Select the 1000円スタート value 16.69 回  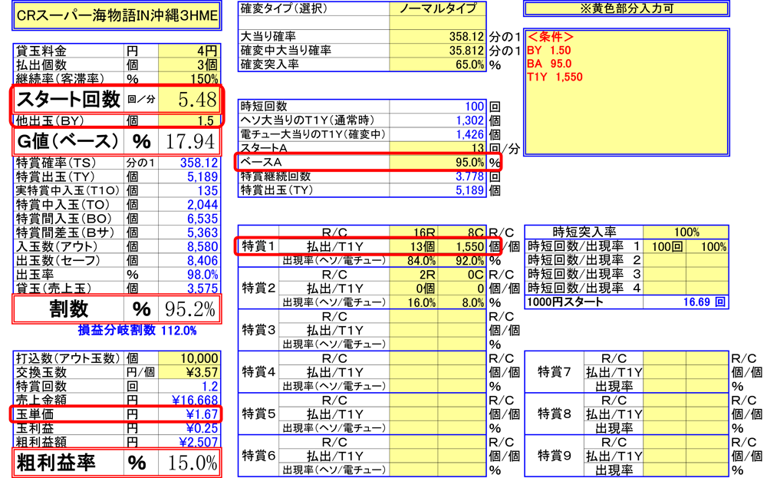click(x=686, y=302)
